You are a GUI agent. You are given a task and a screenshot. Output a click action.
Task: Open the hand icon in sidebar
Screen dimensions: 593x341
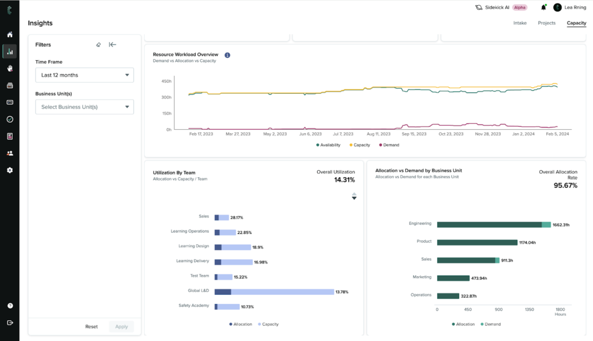click(10, 68)
